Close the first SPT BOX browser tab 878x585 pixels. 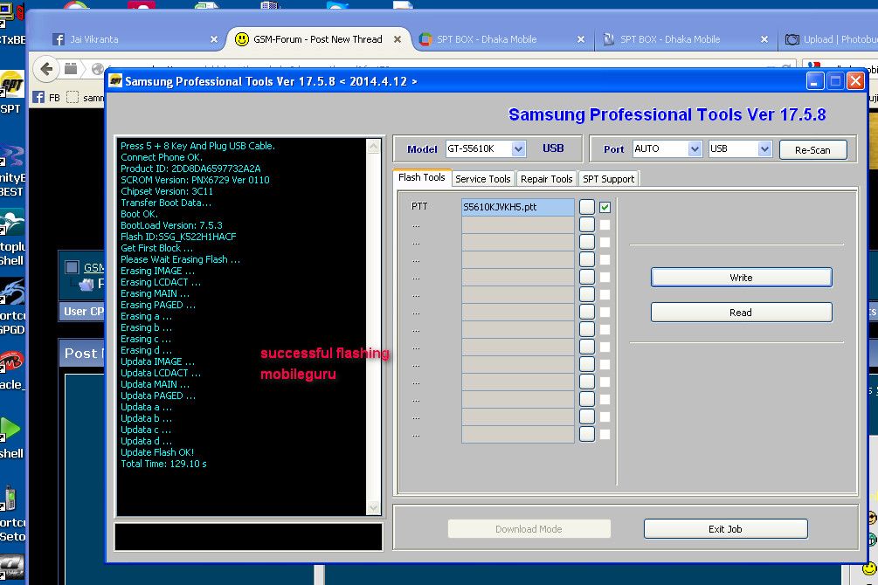click(581, 39)
